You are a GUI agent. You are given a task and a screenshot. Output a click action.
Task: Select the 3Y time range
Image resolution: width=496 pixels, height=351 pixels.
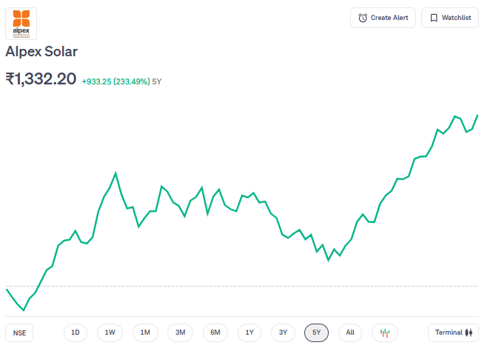click(283, 332)
